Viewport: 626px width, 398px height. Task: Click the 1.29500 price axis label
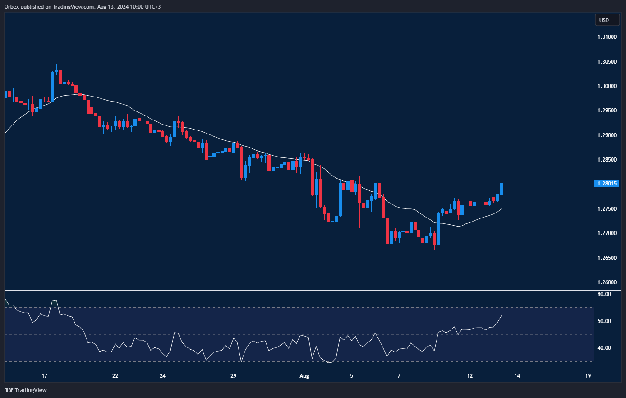(607, 111)
